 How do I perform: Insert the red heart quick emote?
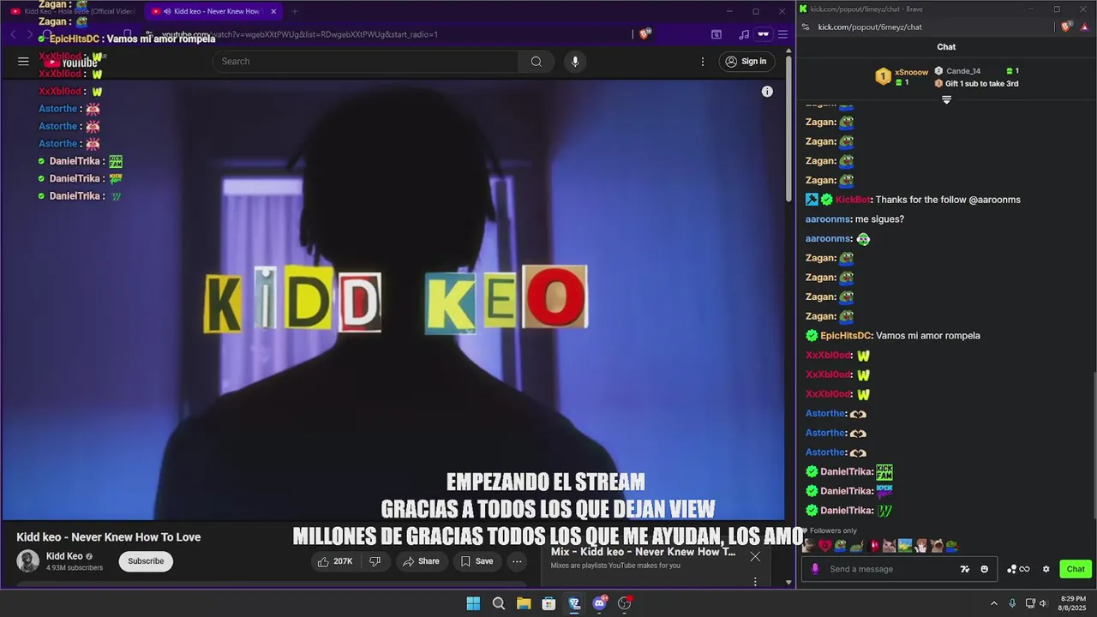tap(824, 546)
